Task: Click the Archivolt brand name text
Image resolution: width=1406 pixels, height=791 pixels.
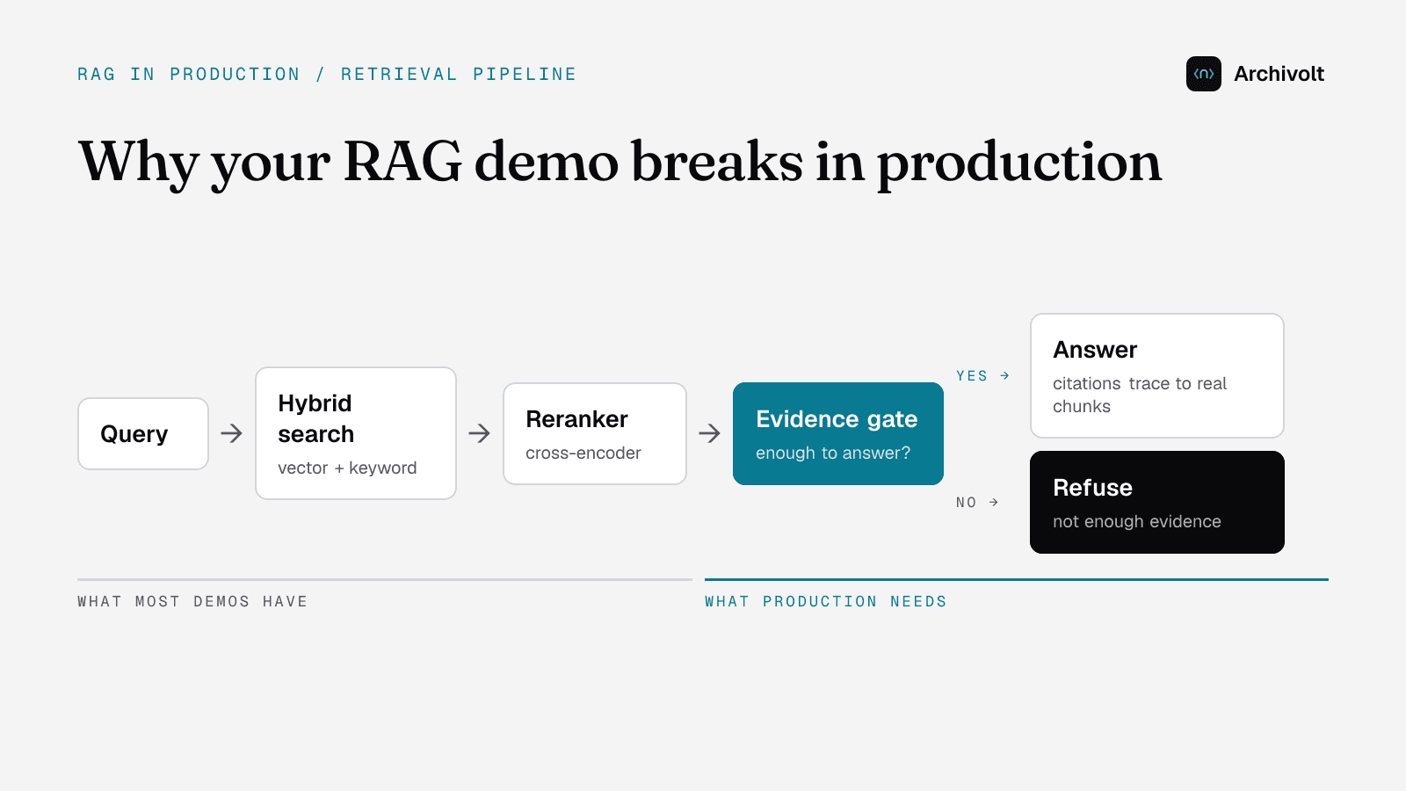Action: [1279, 74]
